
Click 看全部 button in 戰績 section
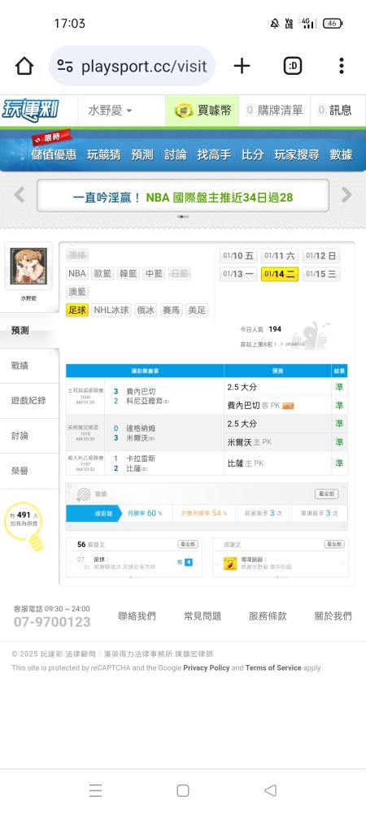click(x=326, y=493)
